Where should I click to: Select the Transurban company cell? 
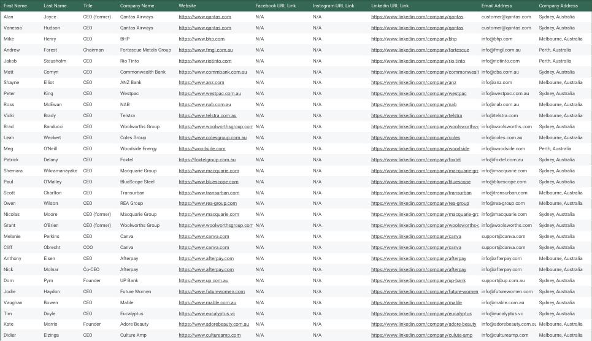pos(132,193)
